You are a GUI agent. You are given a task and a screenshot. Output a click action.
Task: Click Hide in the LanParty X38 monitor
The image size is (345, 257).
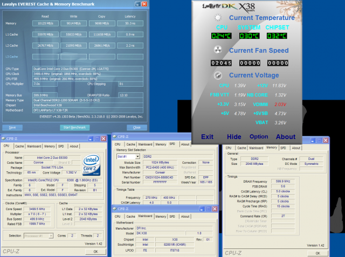(234, 137)
